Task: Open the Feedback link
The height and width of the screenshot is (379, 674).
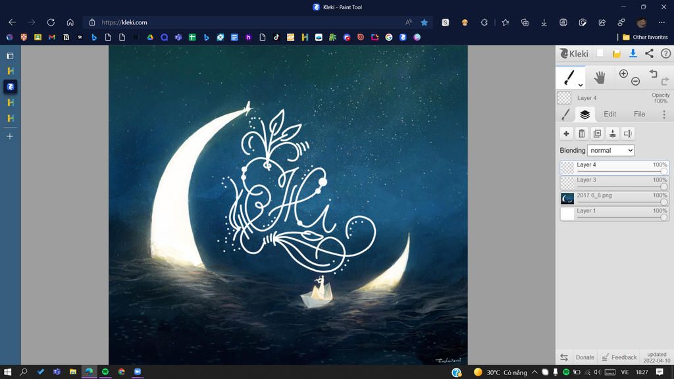Action: click(x=619, y=357)
